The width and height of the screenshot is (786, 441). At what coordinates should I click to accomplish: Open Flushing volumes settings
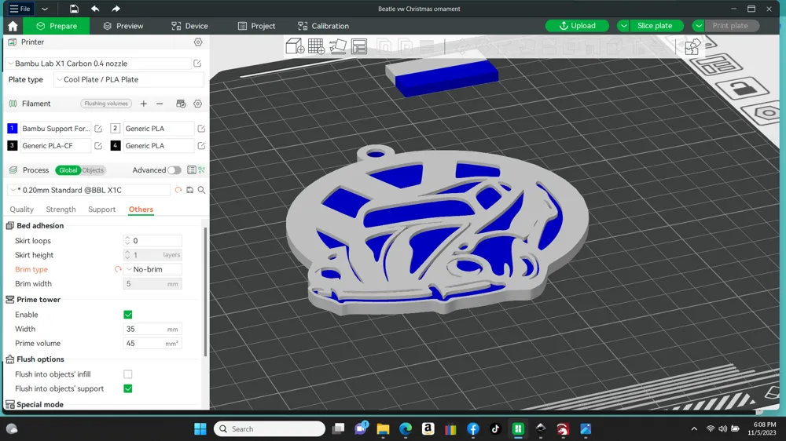point(106,104)
